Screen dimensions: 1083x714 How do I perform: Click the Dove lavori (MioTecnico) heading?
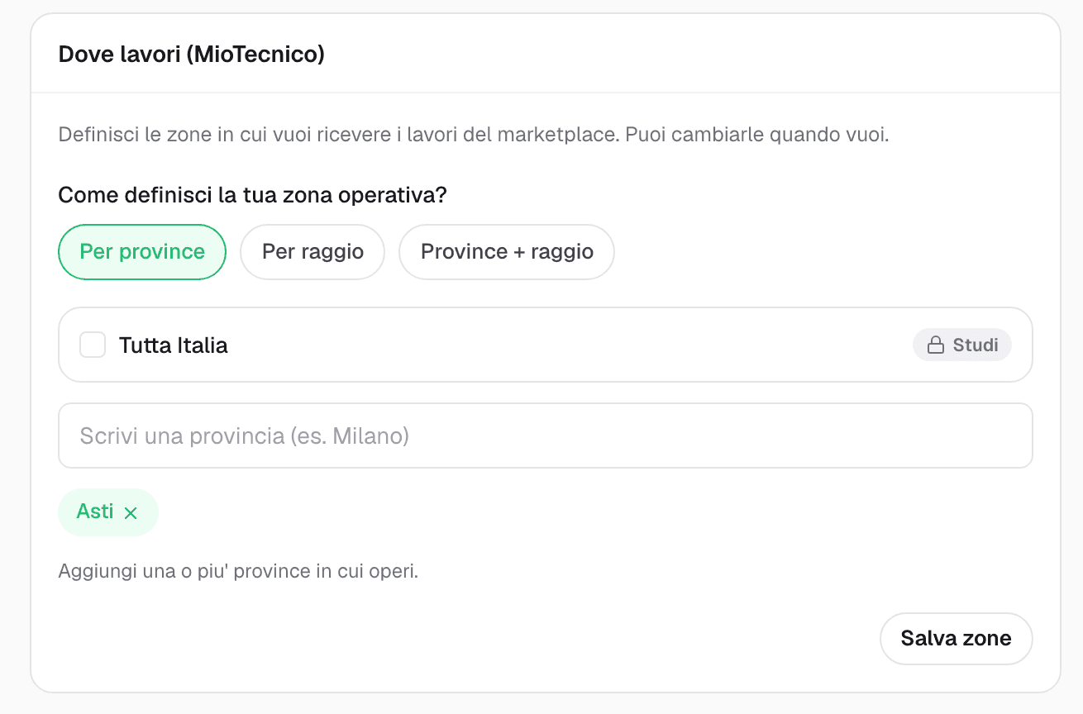192,55
